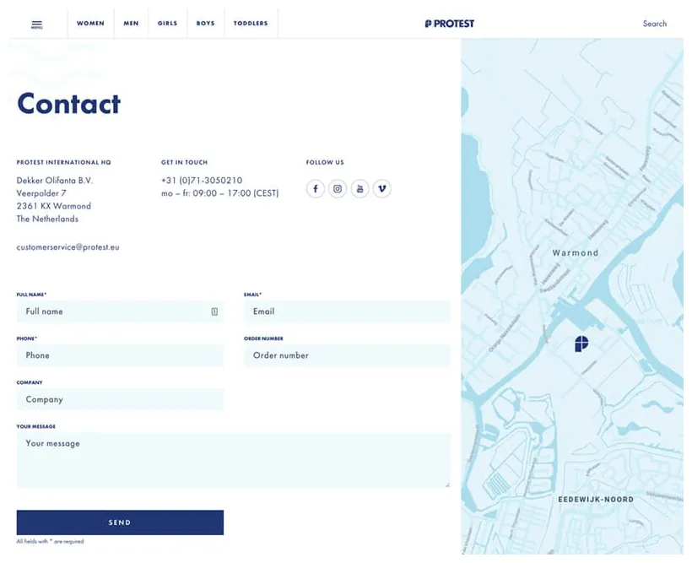Click the Search link
Viewport: 692px width, 563px height.
(654, 24)
